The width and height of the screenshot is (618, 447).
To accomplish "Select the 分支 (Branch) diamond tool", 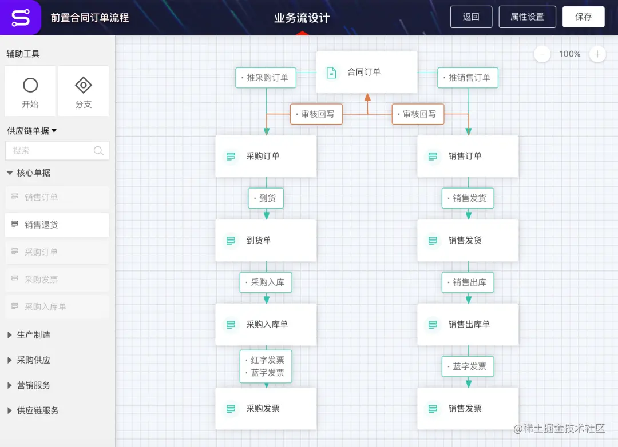I will click(84, 90).
